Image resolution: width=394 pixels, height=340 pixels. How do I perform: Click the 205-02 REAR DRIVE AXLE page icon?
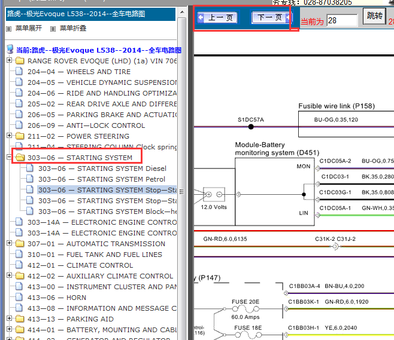(x=19, y=103)
